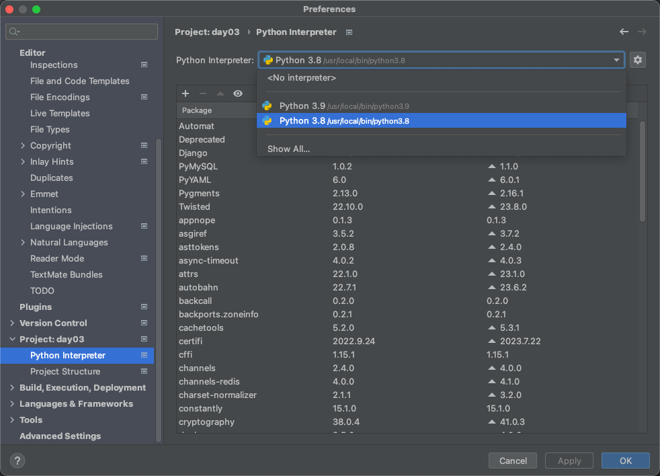Click the project-level icon next to Inlay Hints
The image size is (660, 476).
144,161
